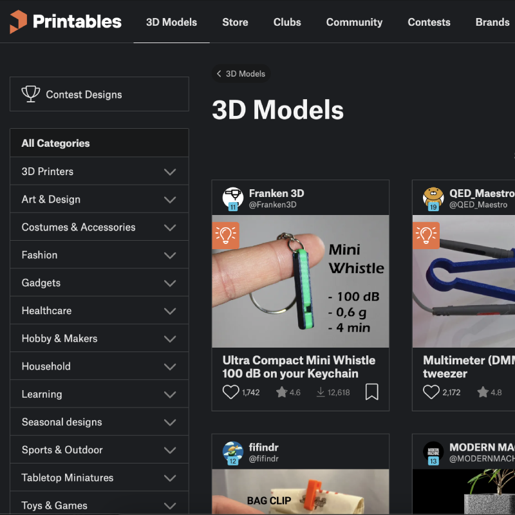This screenshot has height=515, width=515.
Task: Expand the Gadgets category chevron
Action: [170, 283]
